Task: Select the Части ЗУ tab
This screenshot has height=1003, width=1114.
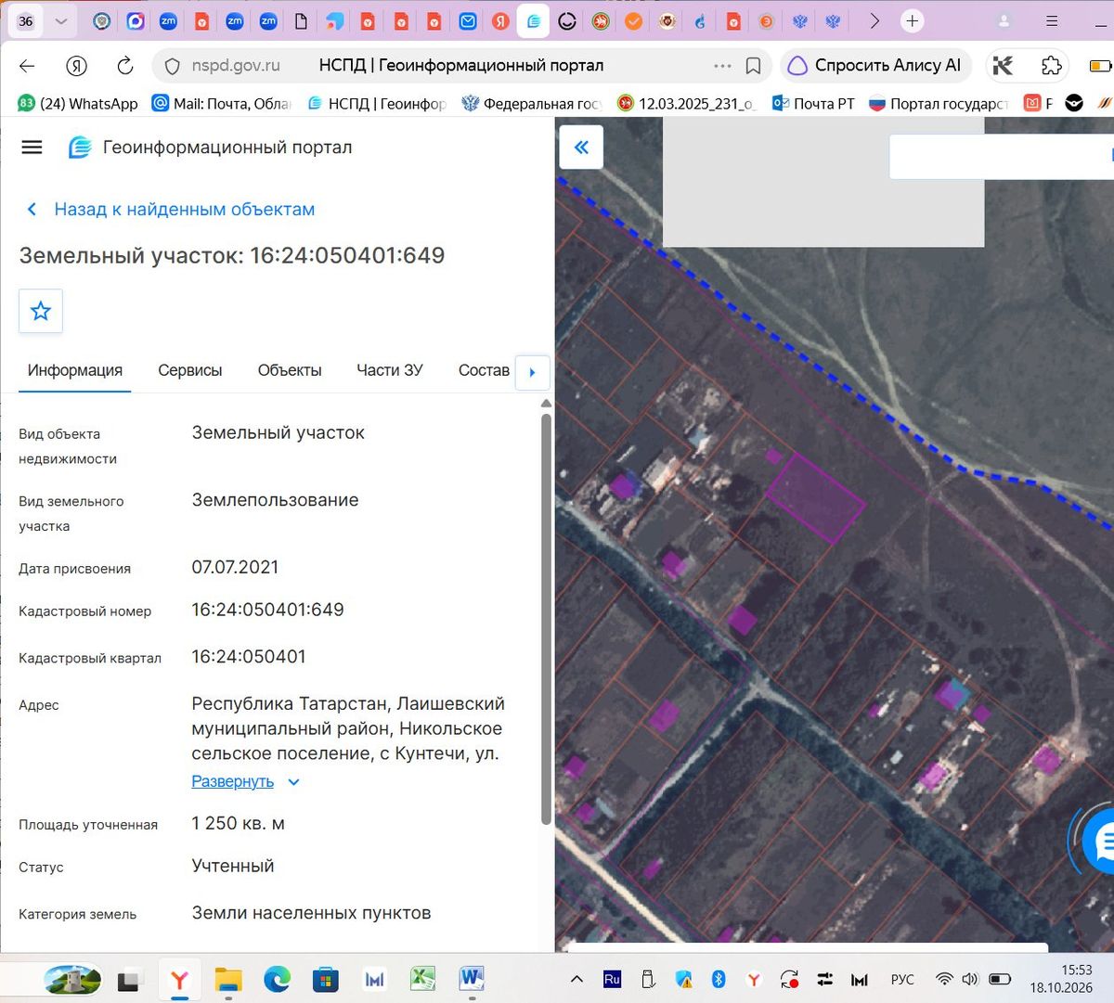Action: coord(390,370)
